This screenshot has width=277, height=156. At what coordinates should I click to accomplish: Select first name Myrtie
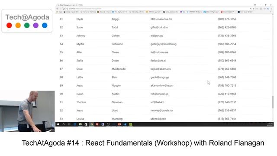(80, 44)
